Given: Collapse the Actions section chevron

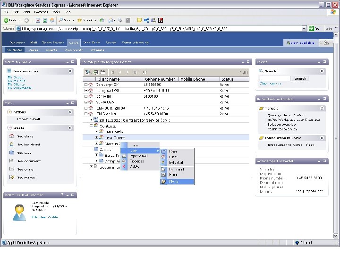Looking at the screenshot, I should [70, 112].
